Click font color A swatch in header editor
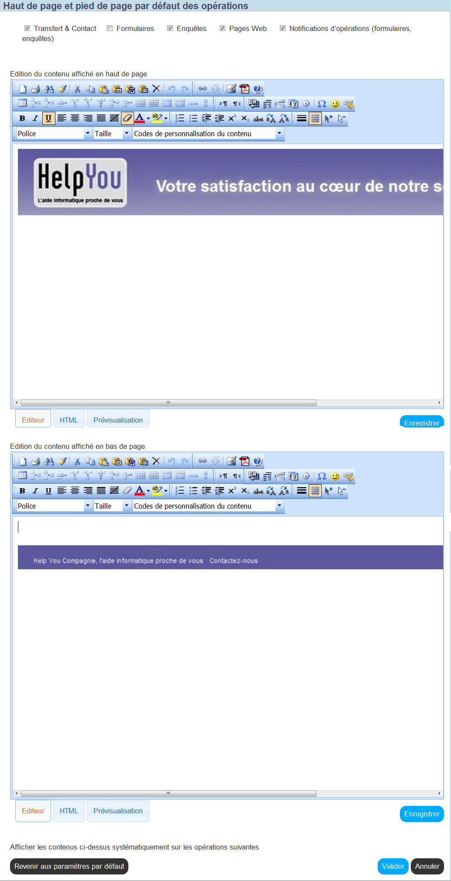This screenshot has height=881, width=451. pos(140,118)
